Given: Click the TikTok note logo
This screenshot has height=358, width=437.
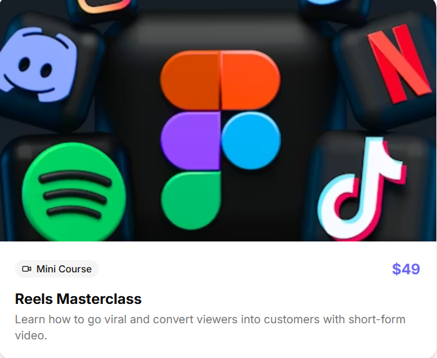Looking at the screenshot, I should (362, 189).
